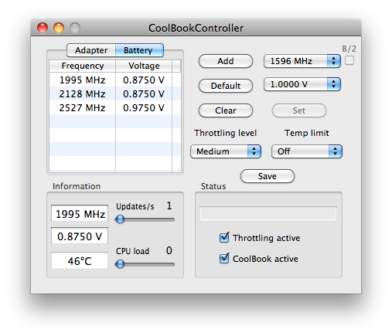The image size is (392, 336).
Task: Uncheck Throttling active checkbox
Action: [224, 238]
